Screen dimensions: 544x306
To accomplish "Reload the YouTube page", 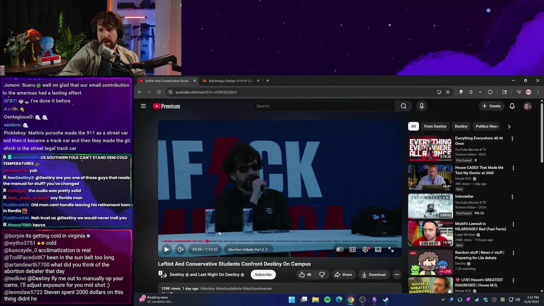I will point(159,92).
